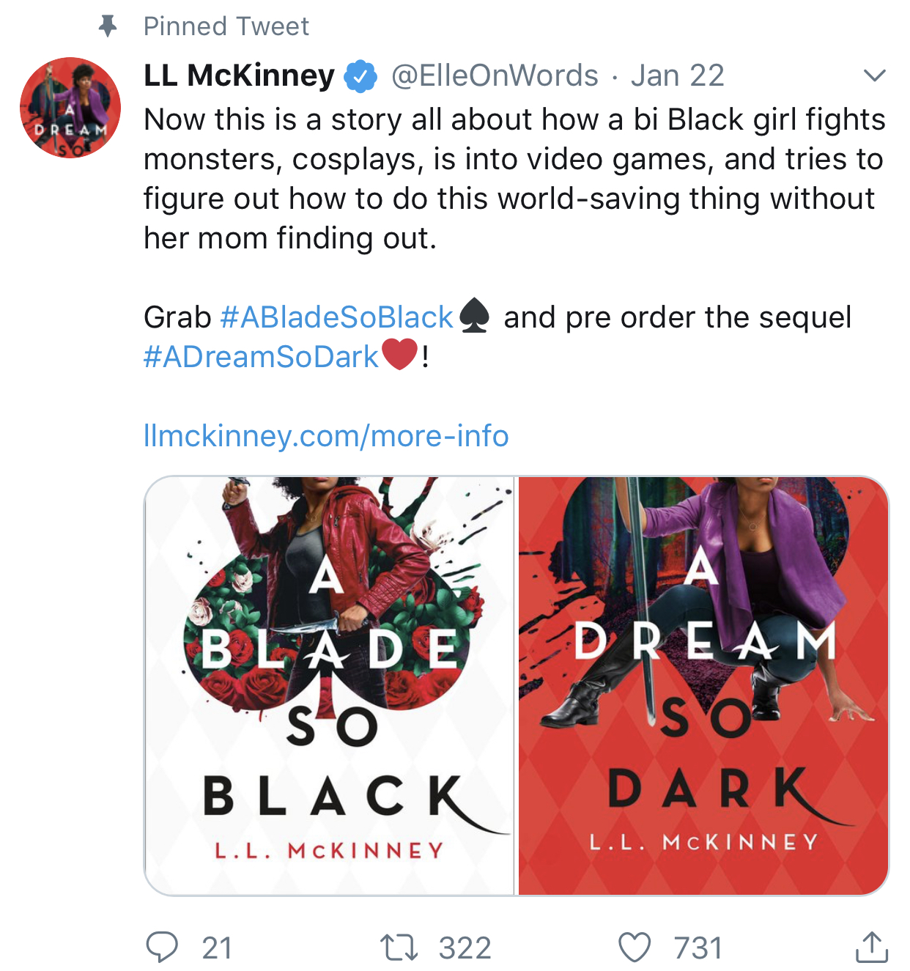910x971 pixels.
Task: Open the share tweet icon
Action: click(872, 947)
